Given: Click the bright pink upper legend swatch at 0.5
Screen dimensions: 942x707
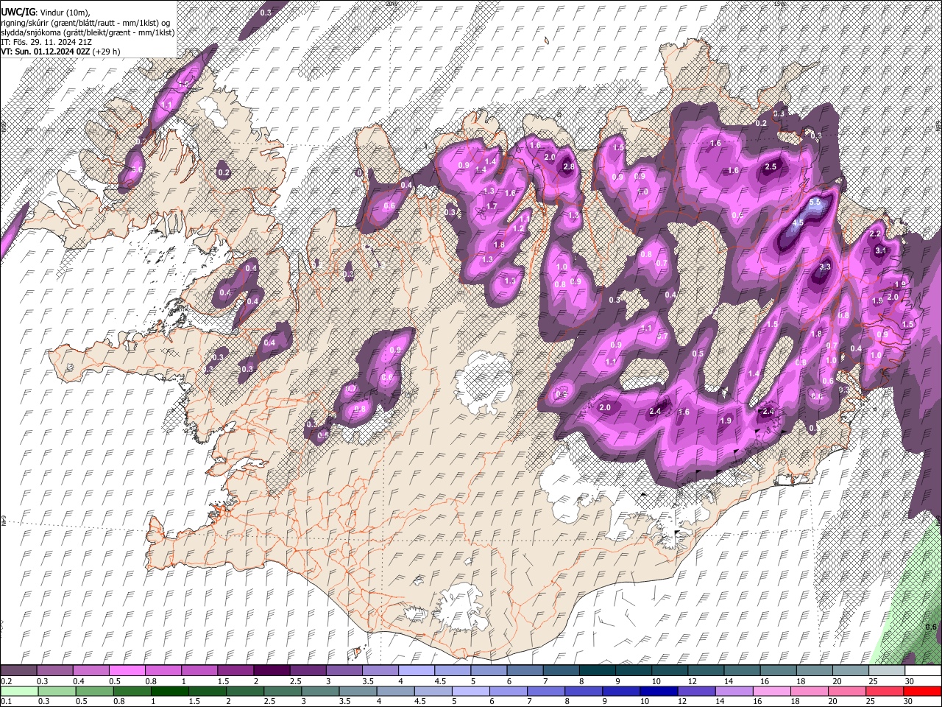Looking at the screenshot, I should click(x=127, y=671).
